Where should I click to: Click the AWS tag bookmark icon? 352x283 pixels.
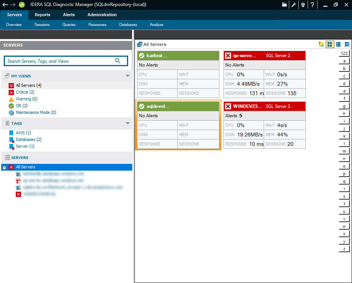click(x=11, y=133)
